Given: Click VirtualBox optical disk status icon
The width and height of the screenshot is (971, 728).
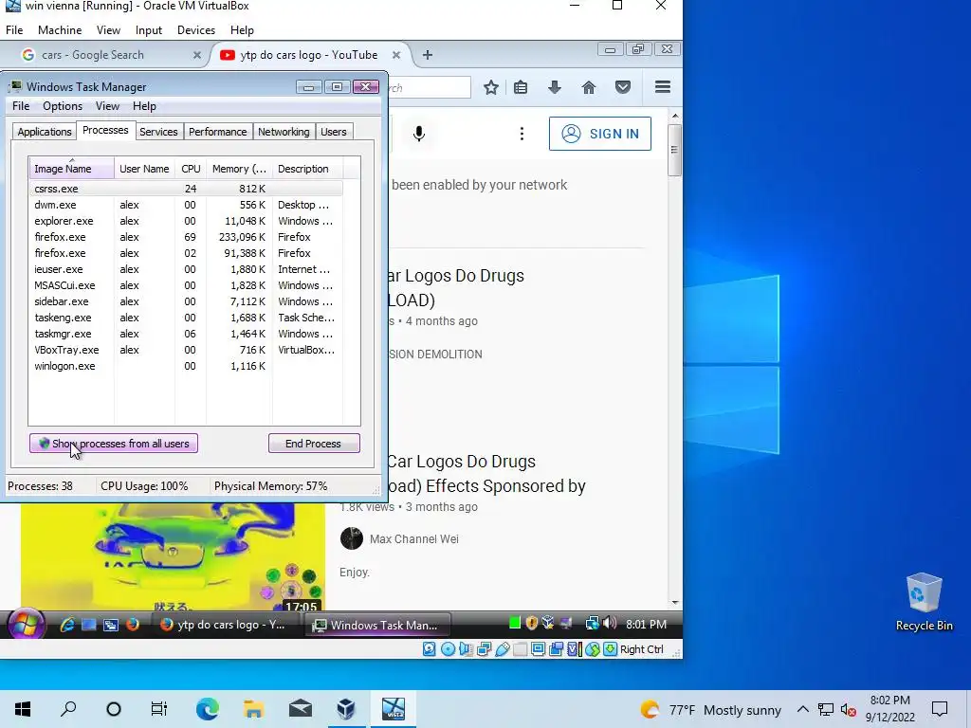Looking at the screenshot, I should 448,648.
